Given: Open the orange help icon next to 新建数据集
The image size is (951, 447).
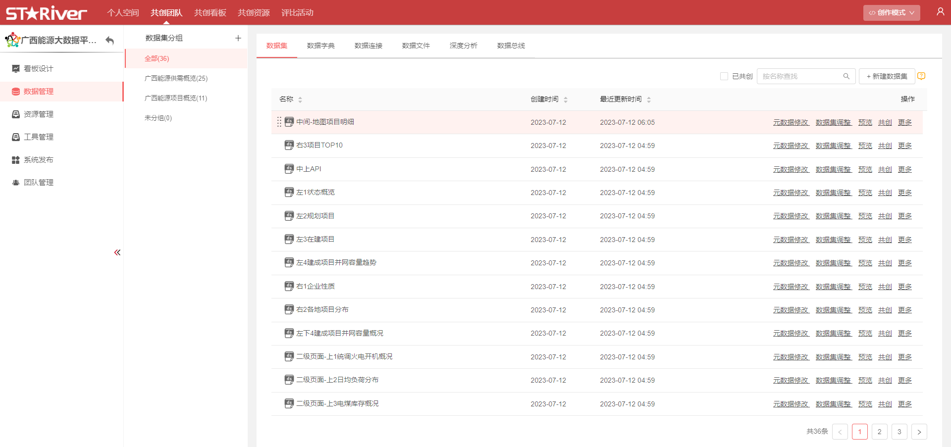Looking at the screenshot, I should tap(921, 76).
